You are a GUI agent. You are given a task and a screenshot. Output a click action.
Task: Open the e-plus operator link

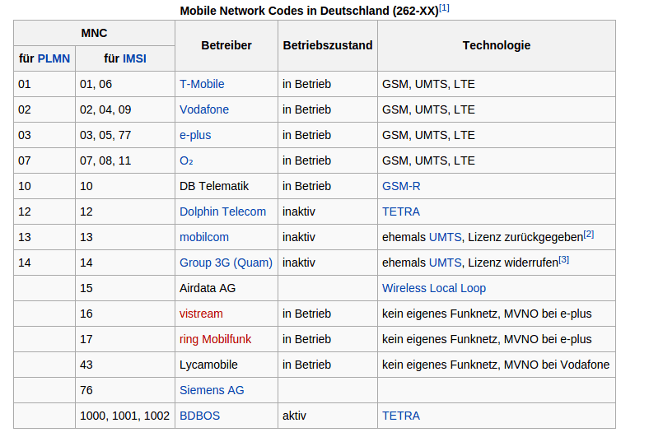[x=195, y=135]
